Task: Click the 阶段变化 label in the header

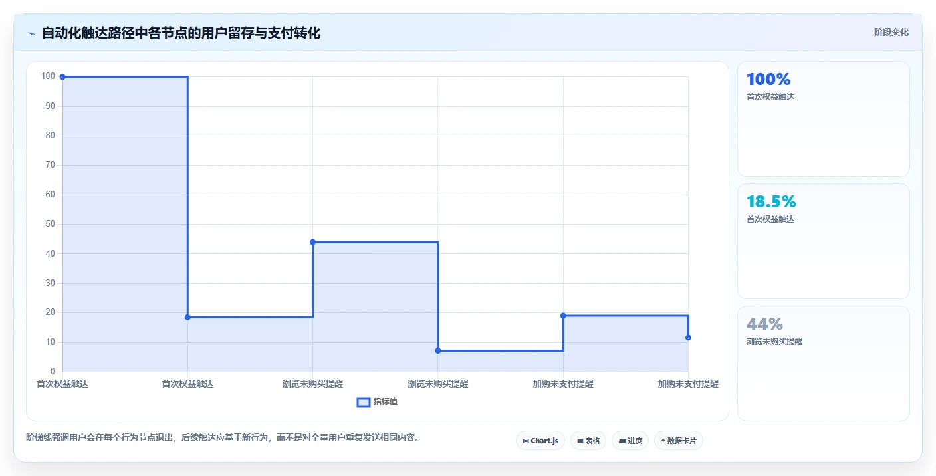Action: 891,32
